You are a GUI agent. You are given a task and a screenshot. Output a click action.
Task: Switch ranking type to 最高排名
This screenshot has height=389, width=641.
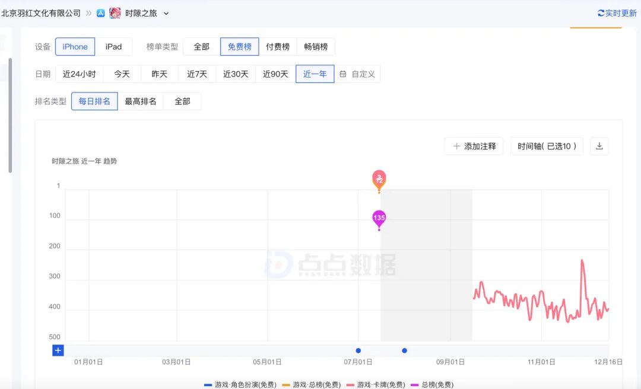click(x=141, y=101)
